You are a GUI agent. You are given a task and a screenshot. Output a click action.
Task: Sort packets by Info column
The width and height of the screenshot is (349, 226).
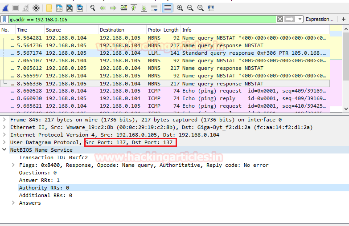(x=255, y=30)
